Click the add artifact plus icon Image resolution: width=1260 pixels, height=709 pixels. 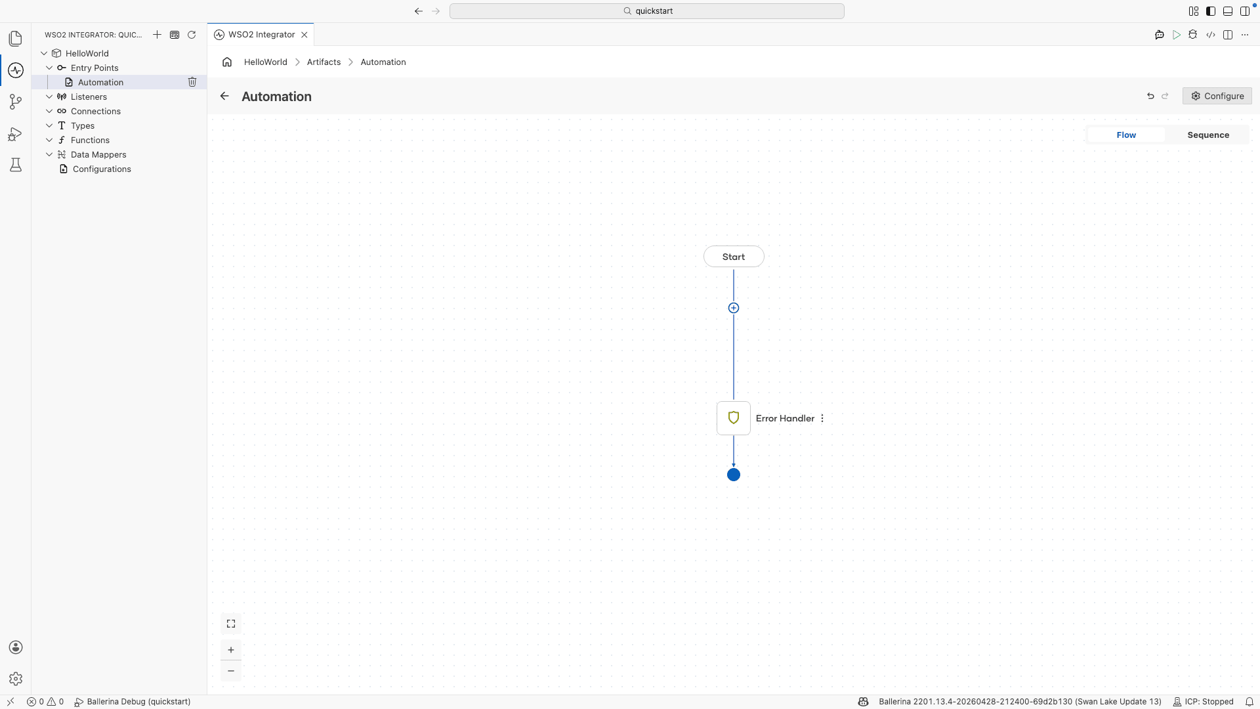[x=157, y=35]
